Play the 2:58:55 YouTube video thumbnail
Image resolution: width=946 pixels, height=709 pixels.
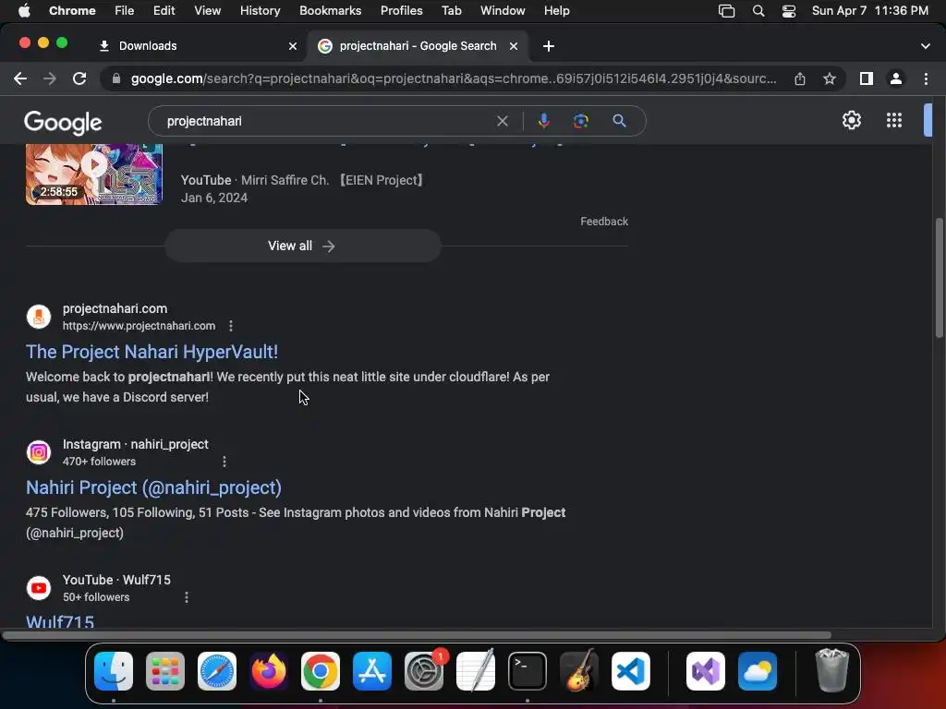94,174
